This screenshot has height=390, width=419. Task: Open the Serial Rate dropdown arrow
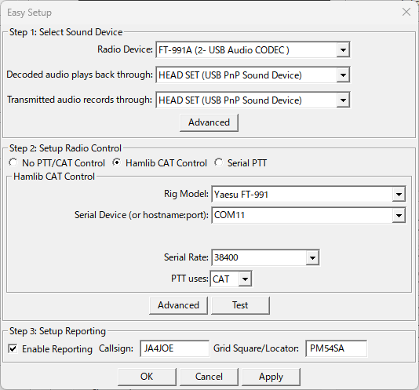(312, 257)
